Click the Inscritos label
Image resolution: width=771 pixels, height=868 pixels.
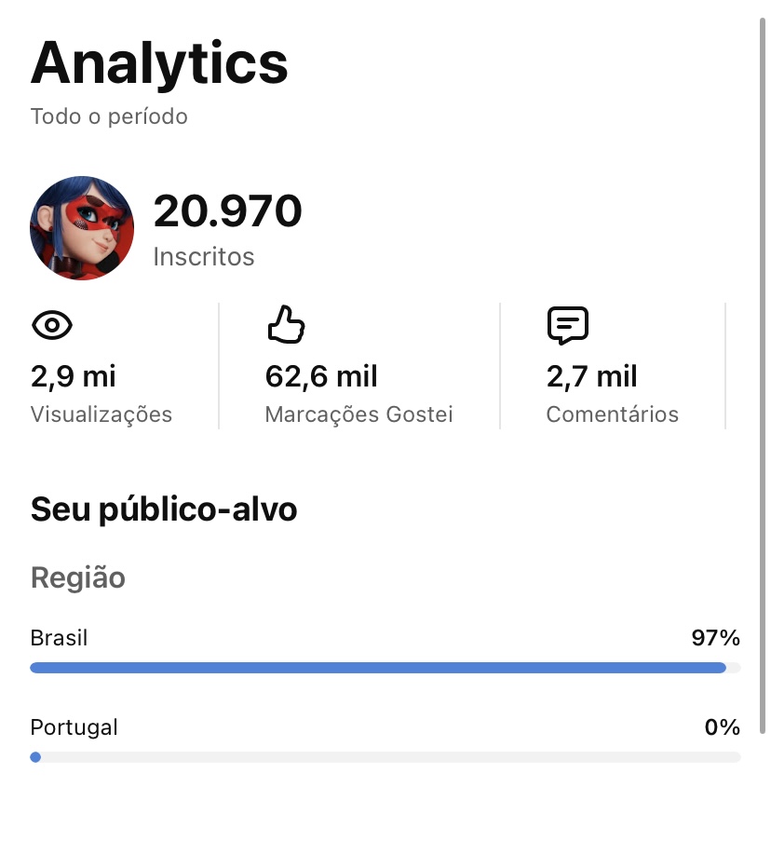coord(204,256)
